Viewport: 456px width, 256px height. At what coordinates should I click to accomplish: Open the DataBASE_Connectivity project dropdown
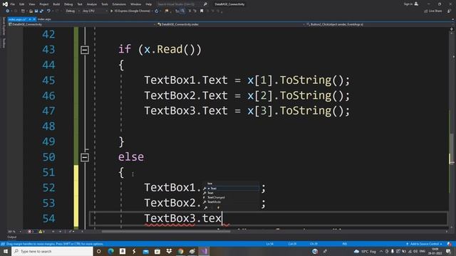click(82, 24)
